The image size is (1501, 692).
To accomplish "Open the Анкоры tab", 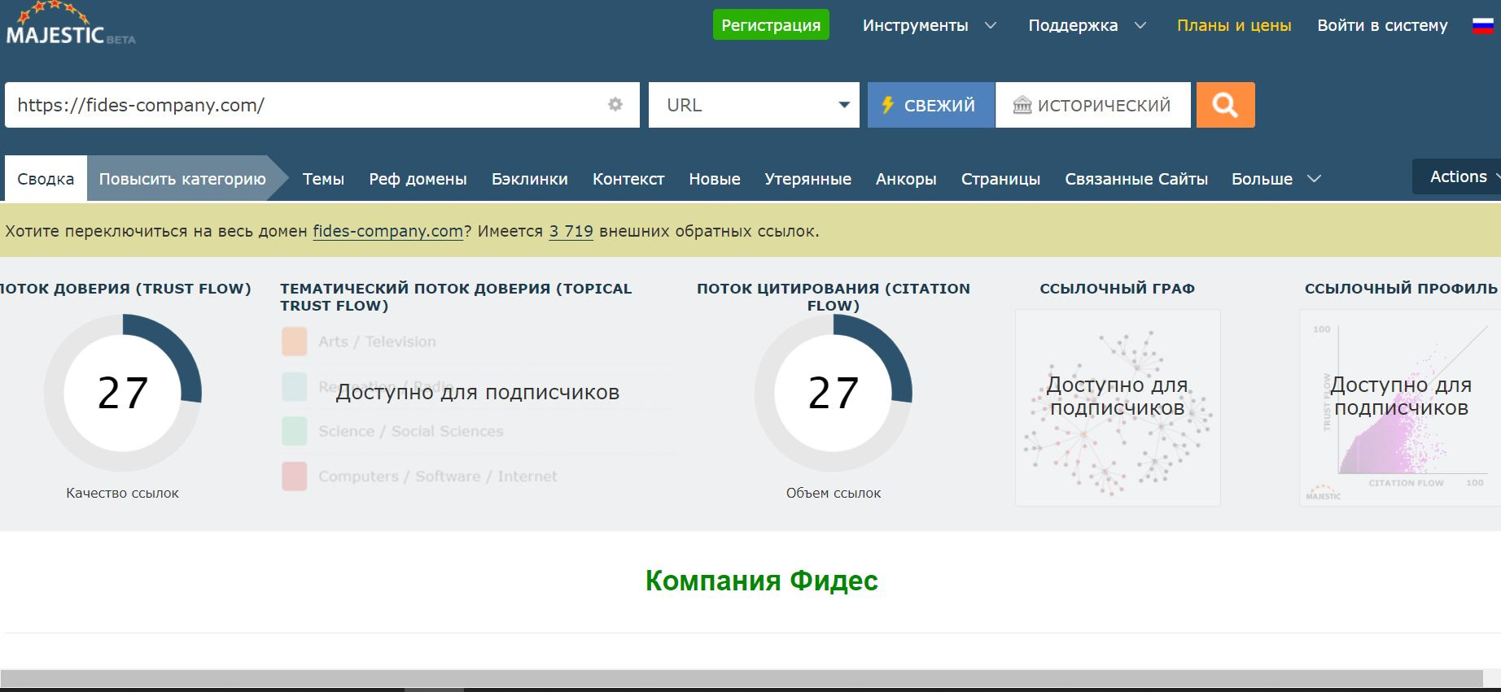I will point(906,179).
